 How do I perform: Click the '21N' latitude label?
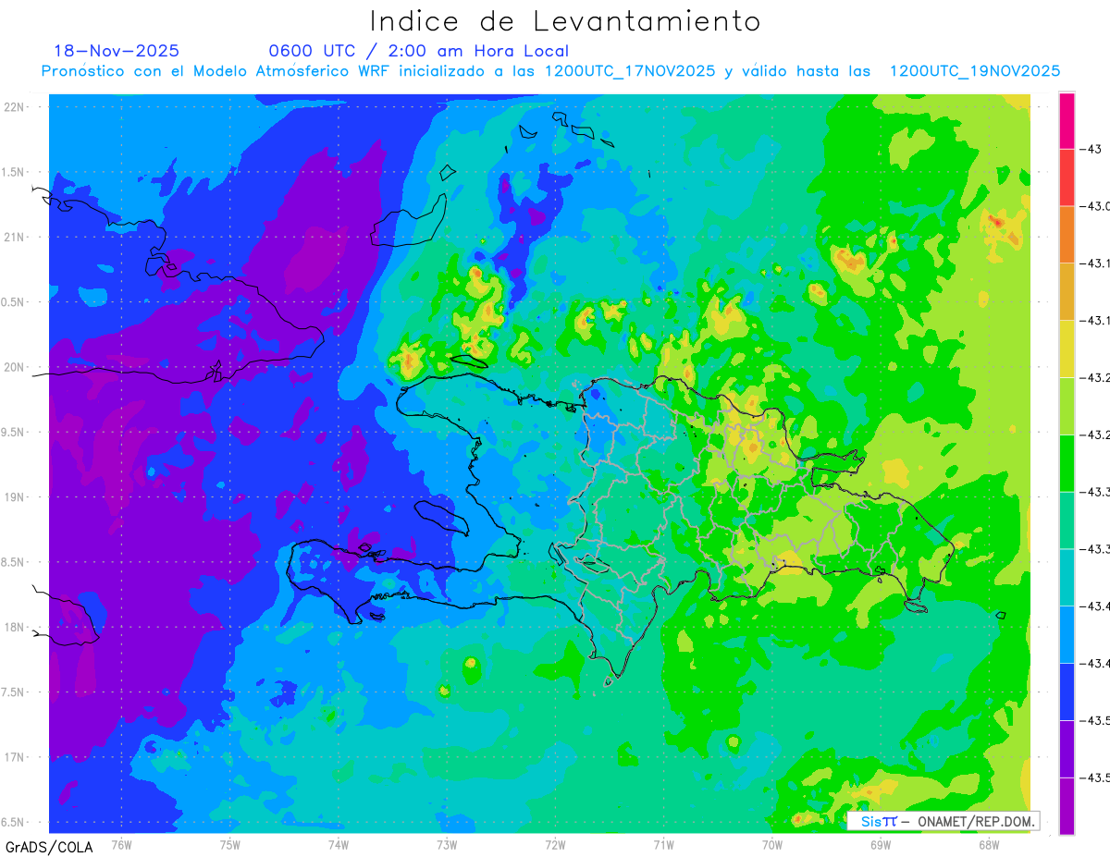16,237
